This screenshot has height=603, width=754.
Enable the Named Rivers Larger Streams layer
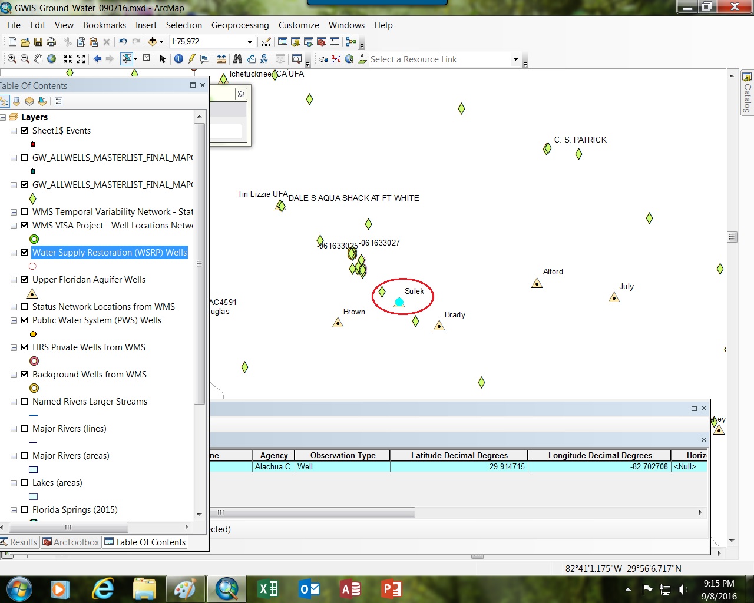(25, 402)
